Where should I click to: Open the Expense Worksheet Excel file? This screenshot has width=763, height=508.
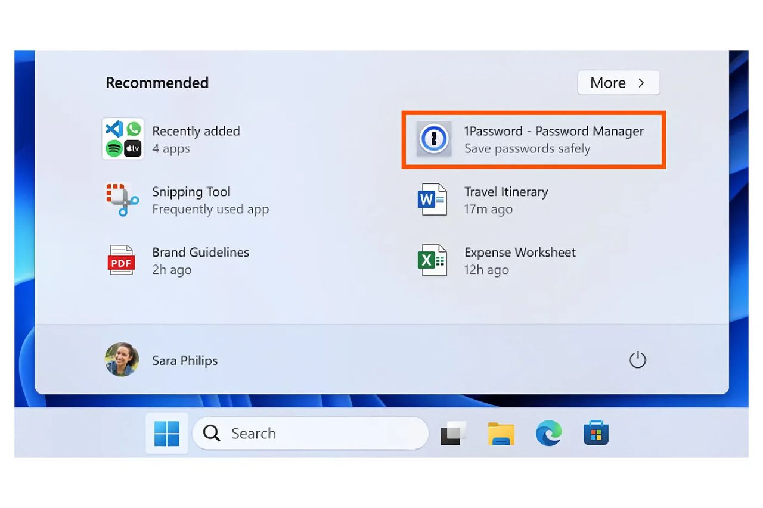pos(519,260)
